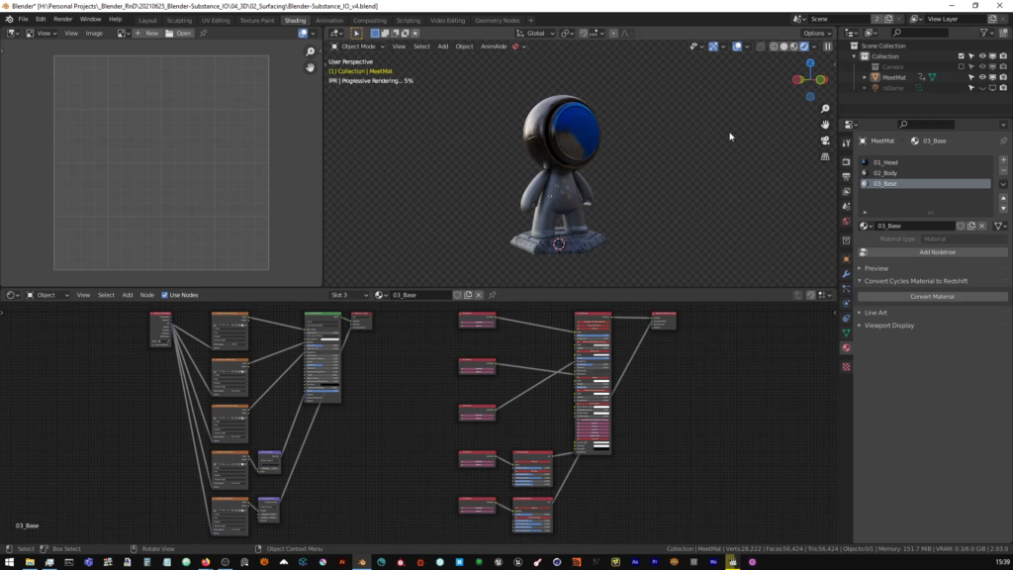Hide MeetMat object with eye icon
This screenshot has width=1013, height=570.
pos(982,77)
